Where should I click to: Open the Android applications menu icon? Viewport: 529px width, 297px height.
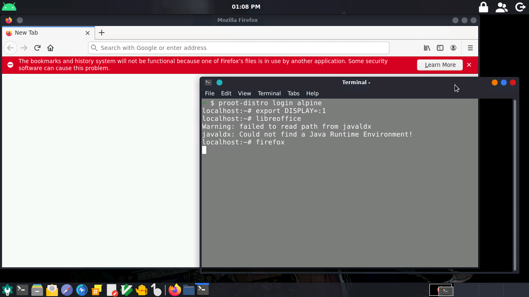pyautogui.click(x=9, y=7)
